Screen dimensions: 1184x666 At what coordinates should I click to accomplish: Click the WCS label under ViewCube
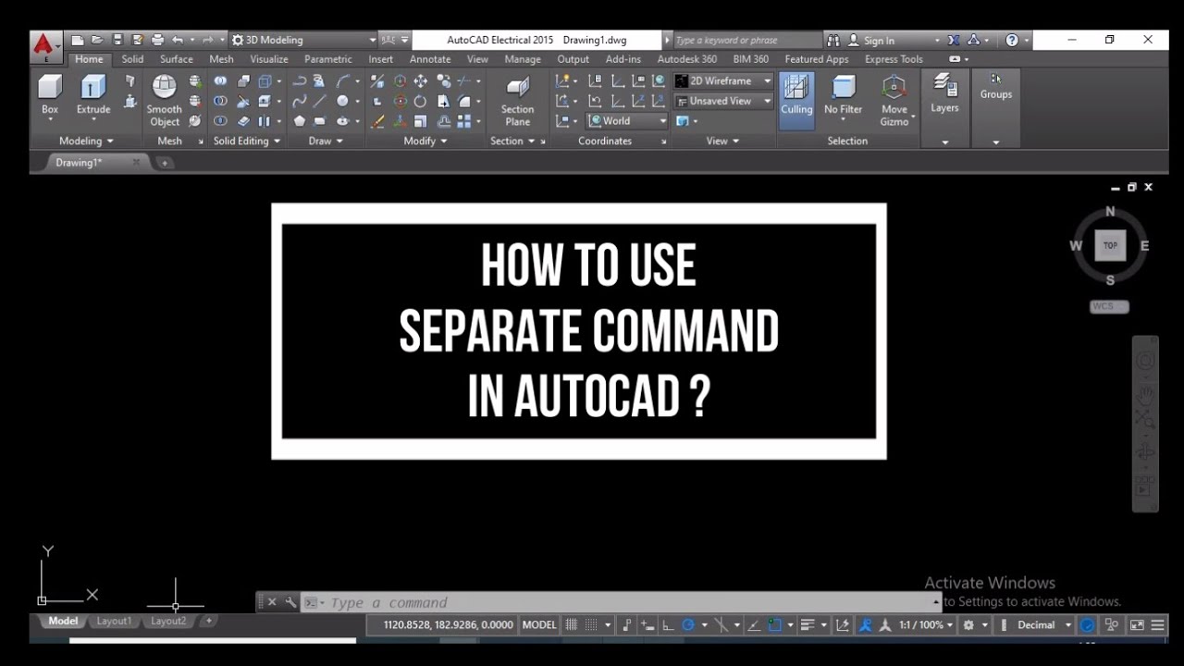point(1109,307)
